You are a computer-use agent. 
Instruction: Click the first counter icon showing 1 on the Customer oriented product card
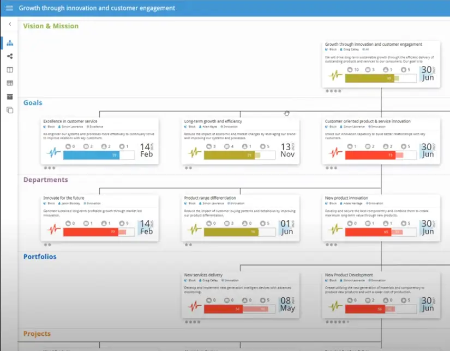click(x=350, y=146)
